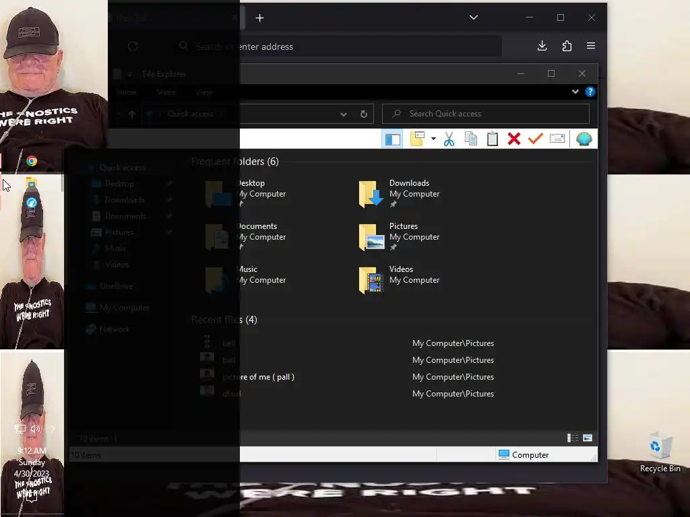Open the address bar history dropdown
The image size is (690, 517).
343,114
